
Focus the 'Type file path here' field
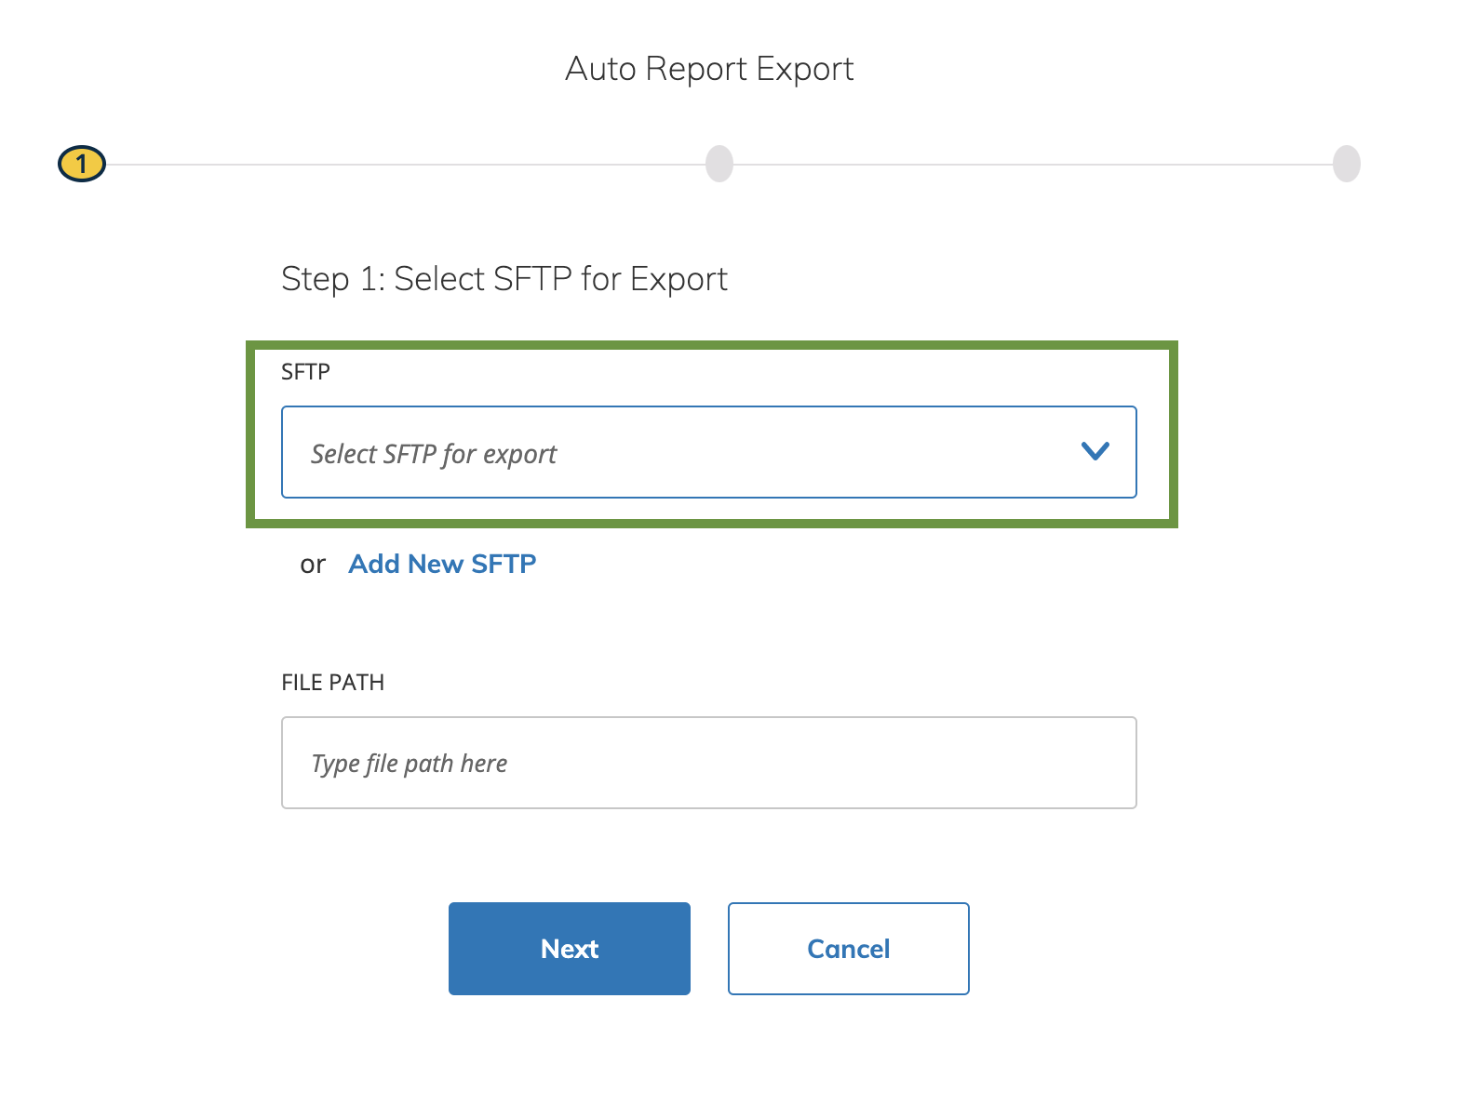708,763
